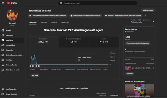Image resolution: width=167 pixels, height=98 pixels.
Task: Click the 'Duração média da visualização' column header
Action: [101, 94]
